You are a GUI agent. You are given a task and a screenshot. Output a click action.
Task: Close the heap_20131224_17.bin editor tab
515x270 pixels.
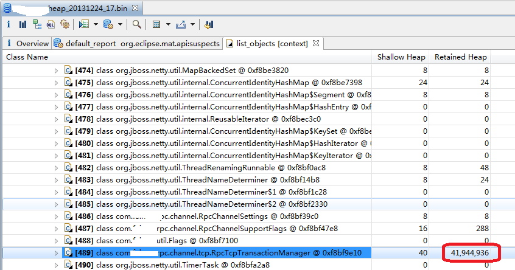(135, 8)
